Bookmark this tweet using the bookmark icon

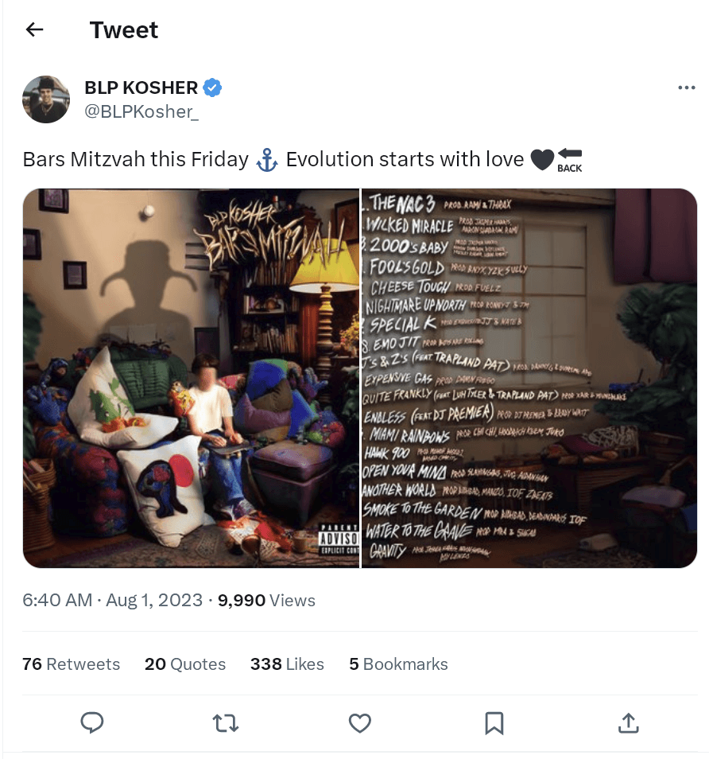tap(494, 722)
